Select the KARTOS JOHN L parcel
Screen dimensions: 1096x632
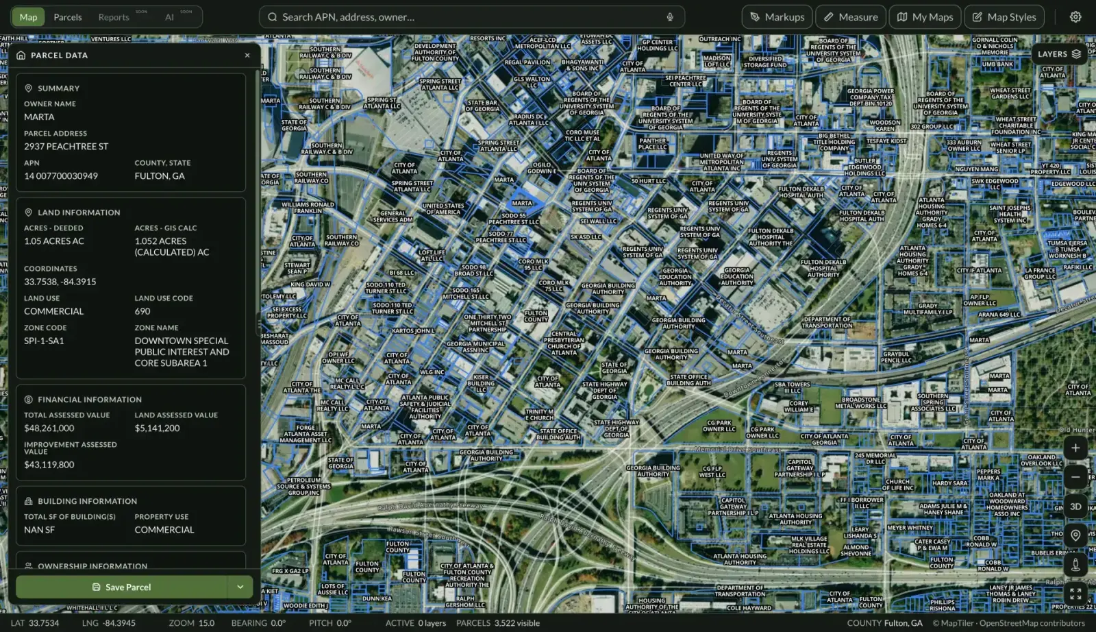pyautogui.click(x=413, y=331)
